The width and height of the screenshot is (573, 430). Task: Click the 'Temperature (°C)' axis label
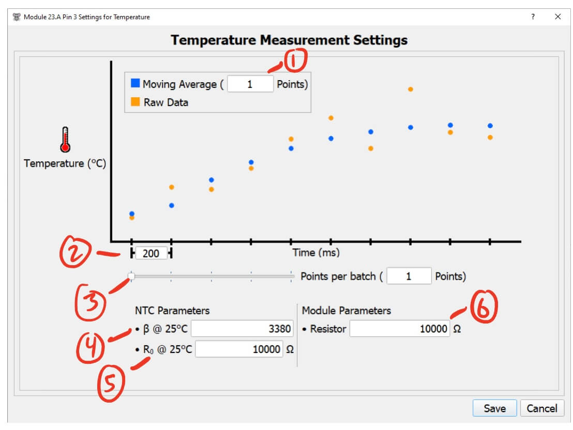[x=65, y=163]
